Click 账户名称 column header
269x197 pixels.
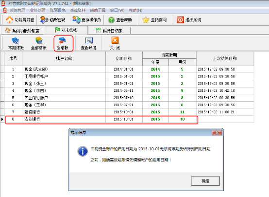click(64, 59)
